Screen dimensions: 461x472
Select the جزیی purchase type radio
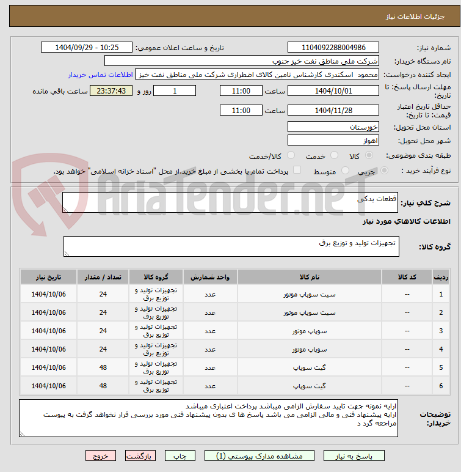tap(384, 171)
